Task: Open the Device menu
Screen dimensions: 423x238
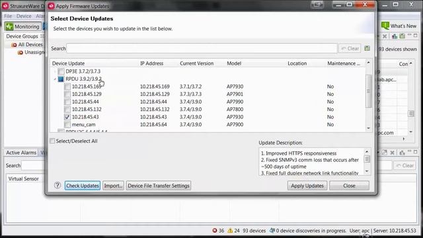Action: pos(24,16)
